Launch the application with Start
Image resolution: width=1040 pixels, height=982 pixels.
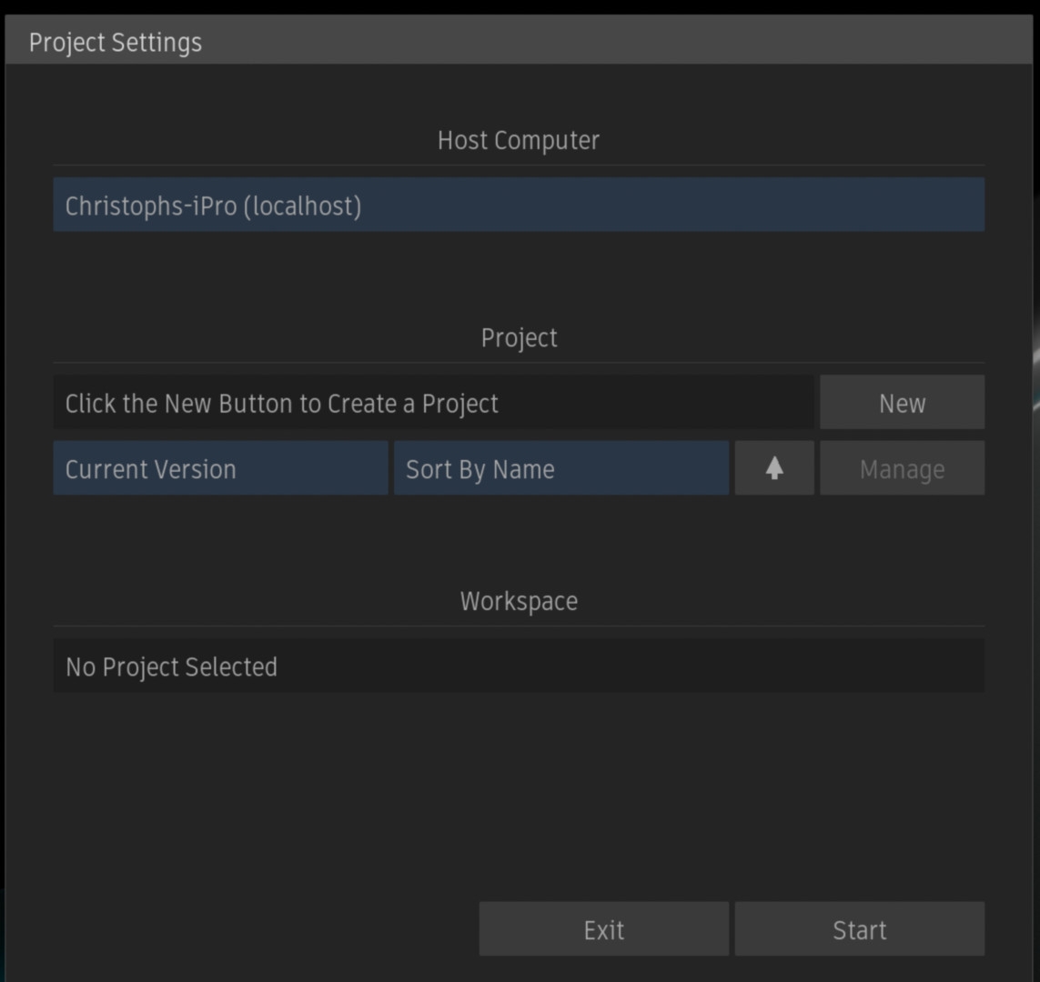tap(859, 929)
